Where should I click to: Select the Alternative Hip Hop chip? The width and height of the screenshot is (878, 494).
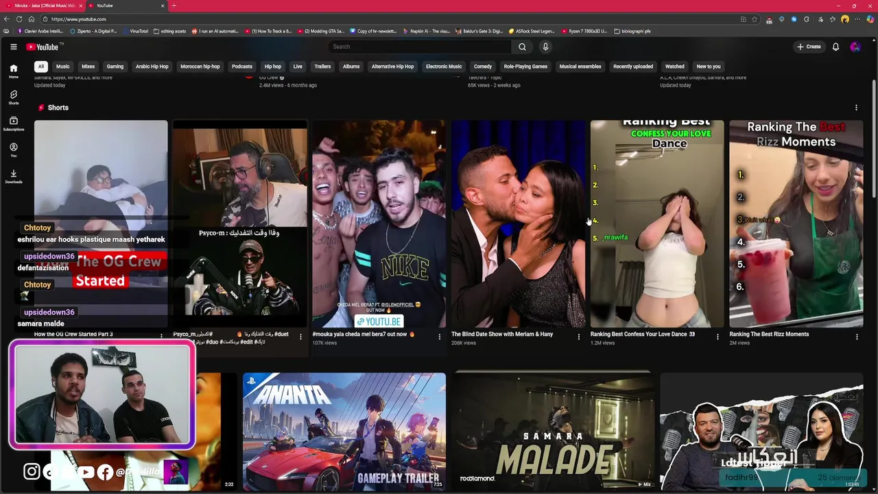tap(392, 67)
